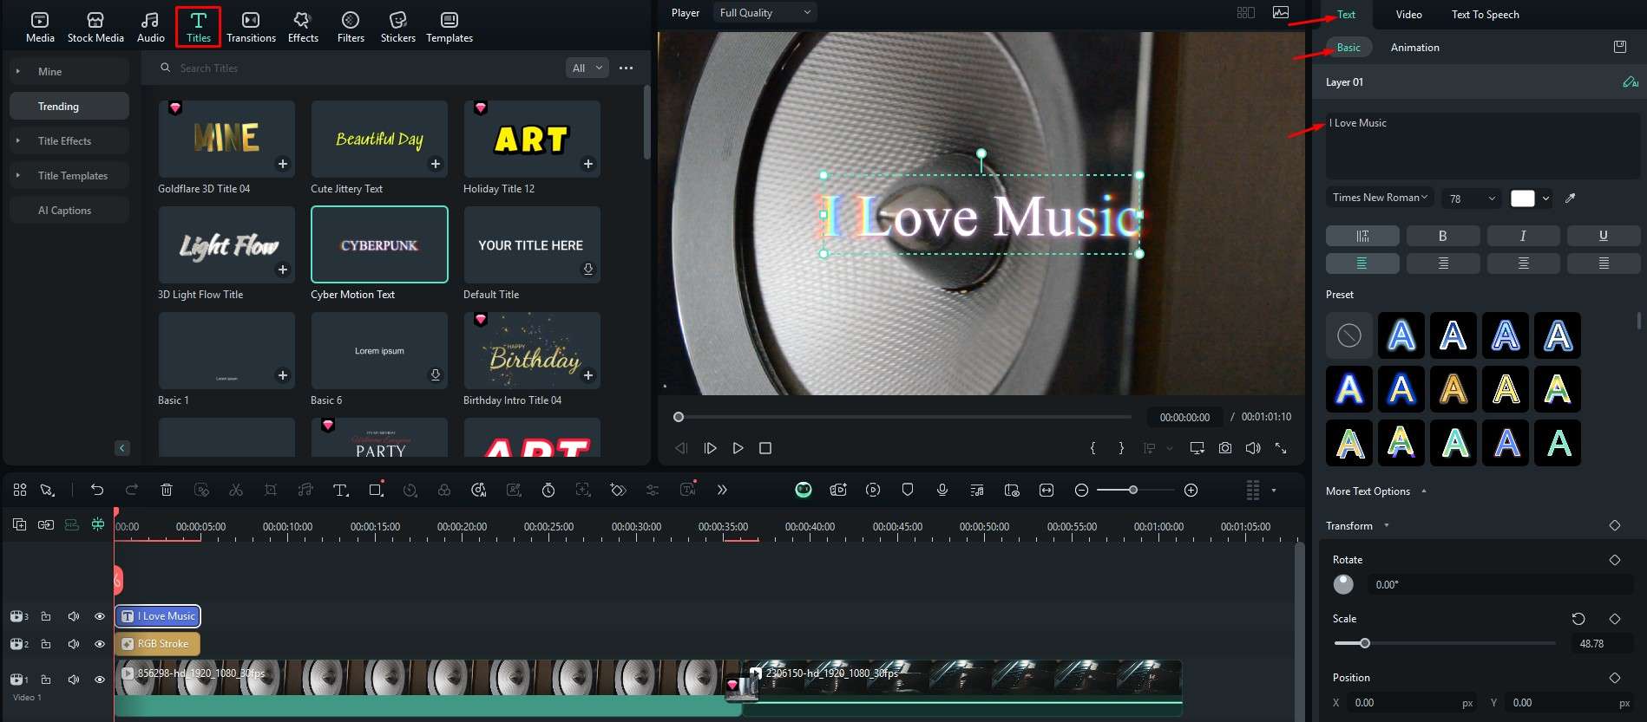Select the Text tool in timeline toolbar
This screenshot has height=722, width=1647.
click(341, 490)
